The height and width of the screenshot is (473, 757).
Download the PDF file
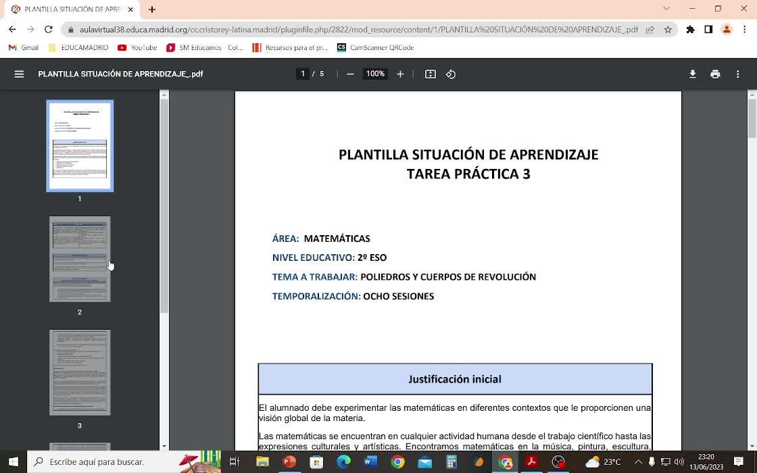point(692,74)
